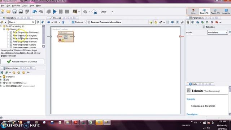The width and height of the screenshot is (231, 130).
Task: Click the Description heading in Help
Action: pos(192,114)
